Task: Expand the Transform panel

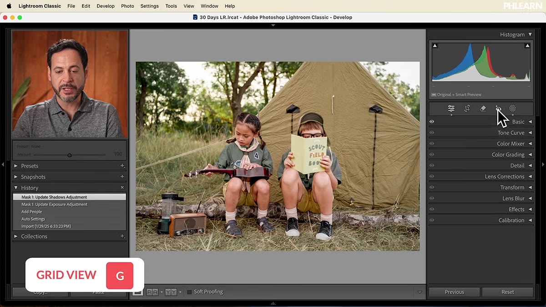Action: click(530, 187)
